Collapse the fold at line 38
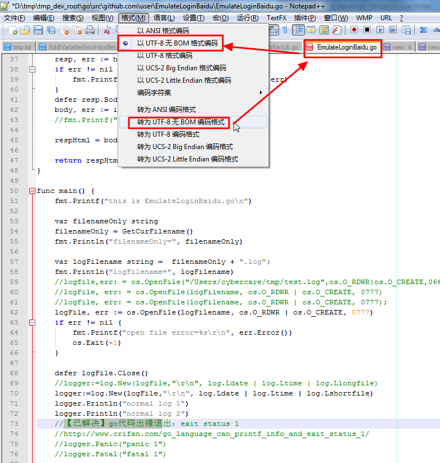The width and height of the screenshot is (440, 463). click(x=32, y=69)
